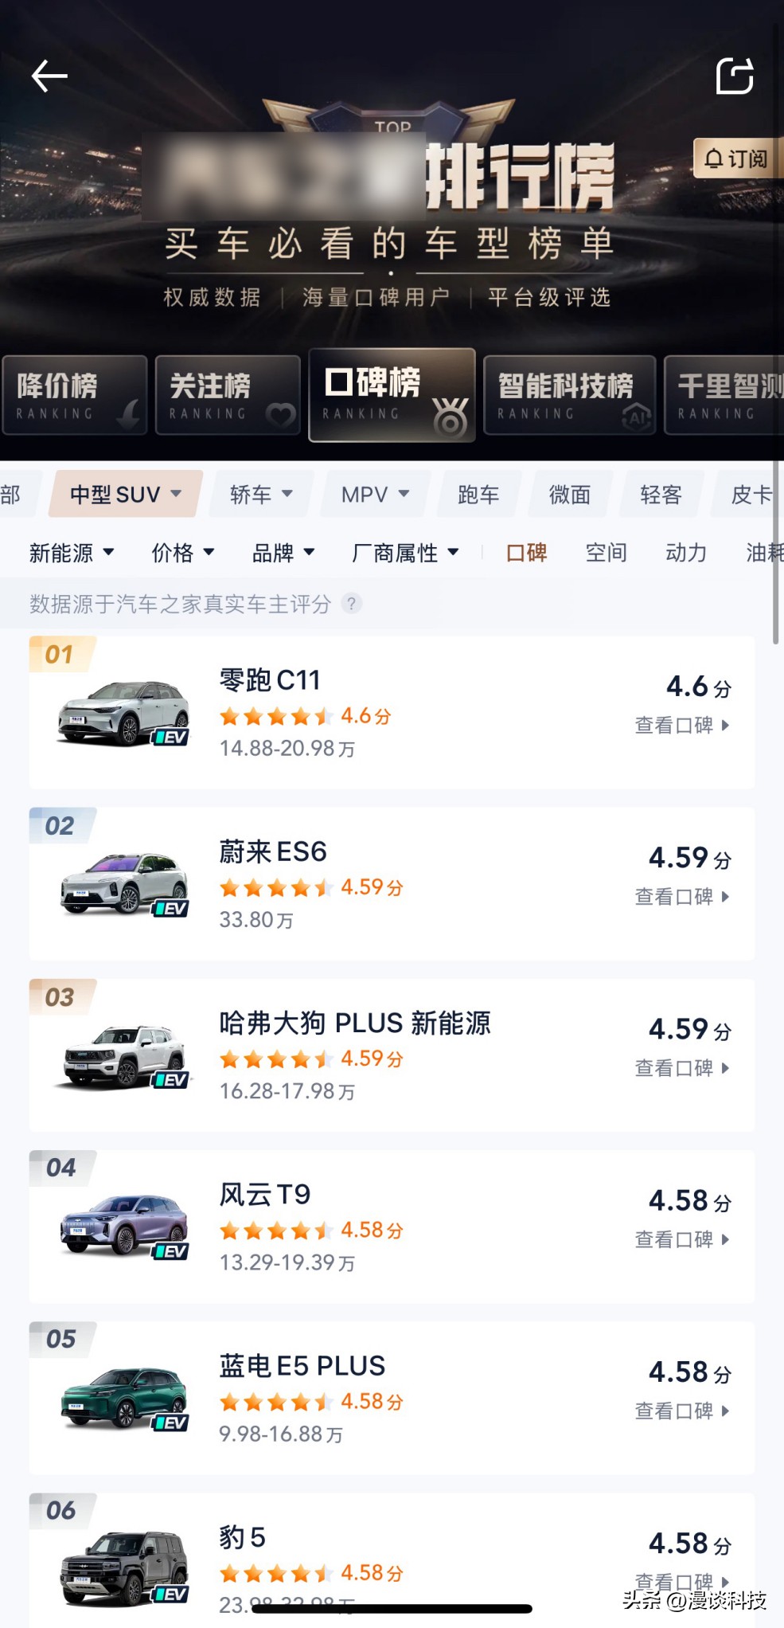Image resolution: width=784 pixels, height=1628 pixels.
Task: Open the 价格 filter dropdown
Action: [x=183, y=553]
